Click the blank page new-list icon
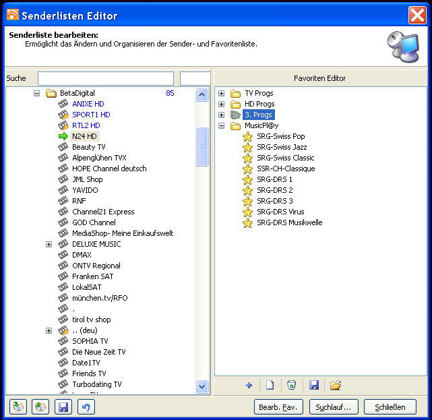Image resolution: width=432 pixels, height=420 pixels. [x=270, y=385]
